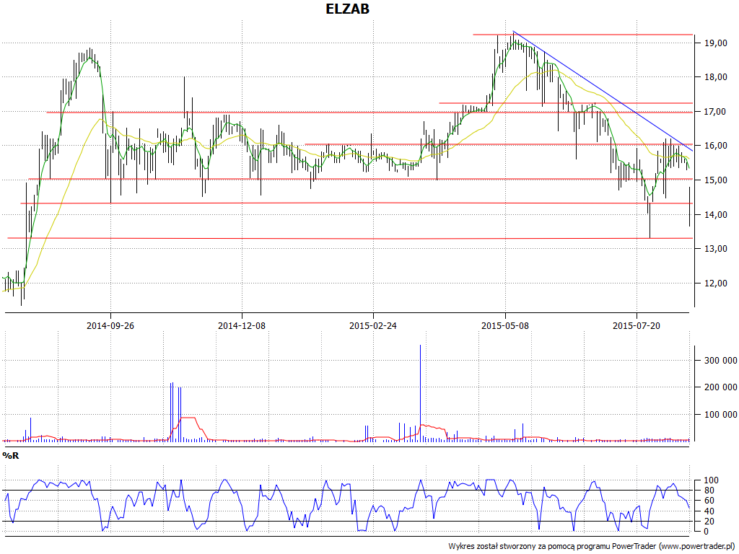The height and width of the screenshot is (554, 739).
Task: Click the 15,00 price axis label
Action: point(715,180)
